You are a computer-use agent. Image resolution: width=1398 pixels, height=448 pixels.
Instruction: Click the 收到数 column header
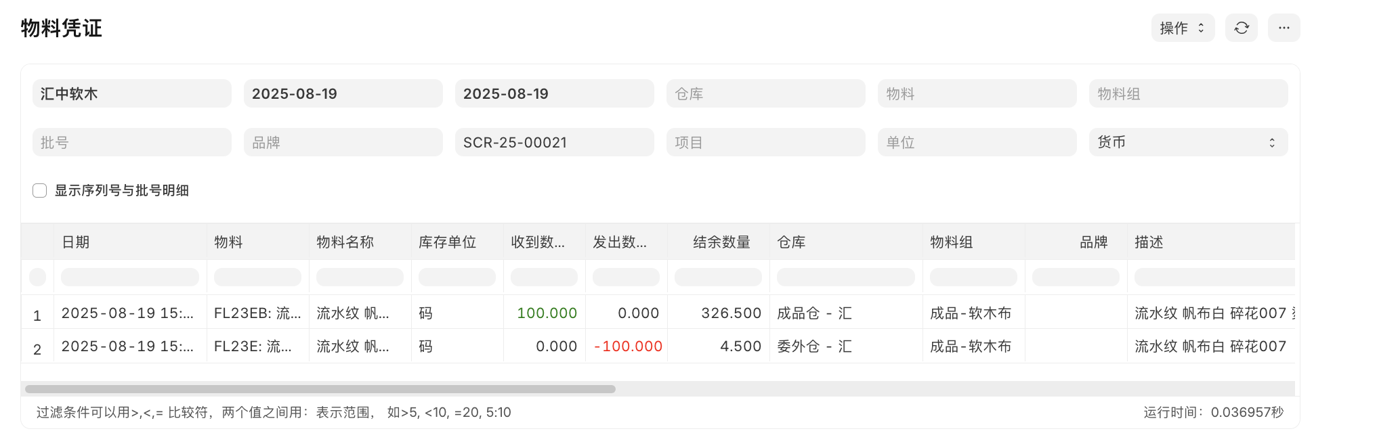[x=538, y=242]
